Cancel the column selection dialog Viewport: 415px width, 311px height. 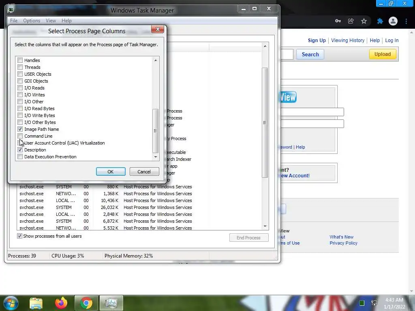[x=144, y=172]
